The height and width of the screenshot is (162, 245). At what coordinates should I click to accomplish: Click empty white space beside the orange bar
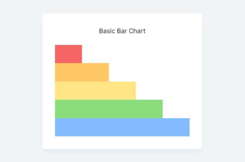tap(149, 72)
